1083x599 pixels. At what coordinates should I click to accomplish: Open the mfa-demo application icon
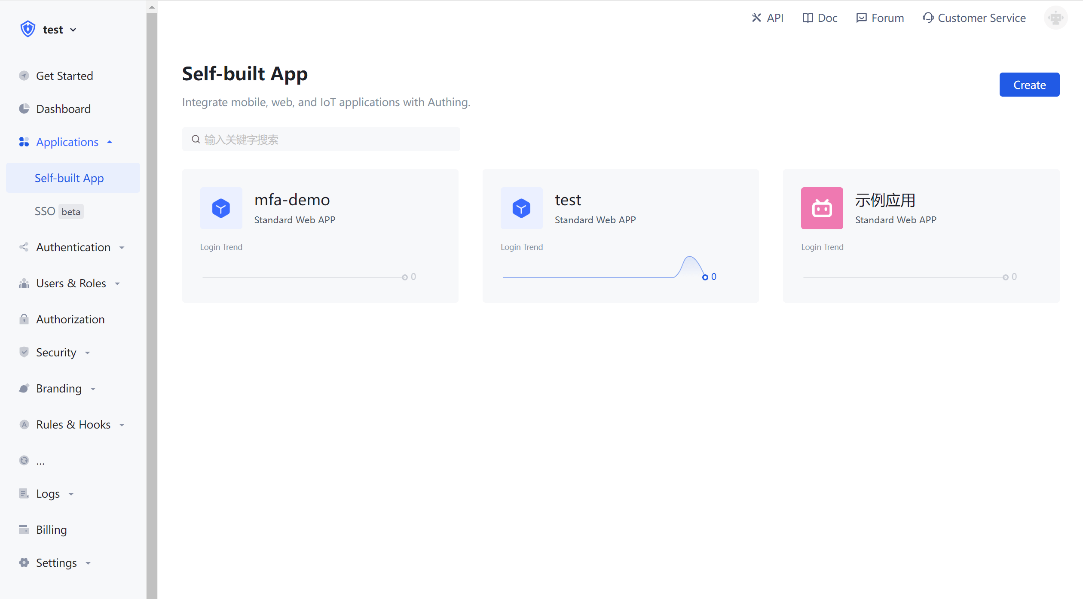[221, 208]
